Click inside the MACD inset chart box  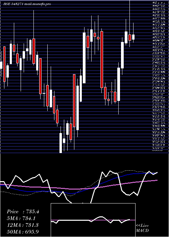pos(93,220)
